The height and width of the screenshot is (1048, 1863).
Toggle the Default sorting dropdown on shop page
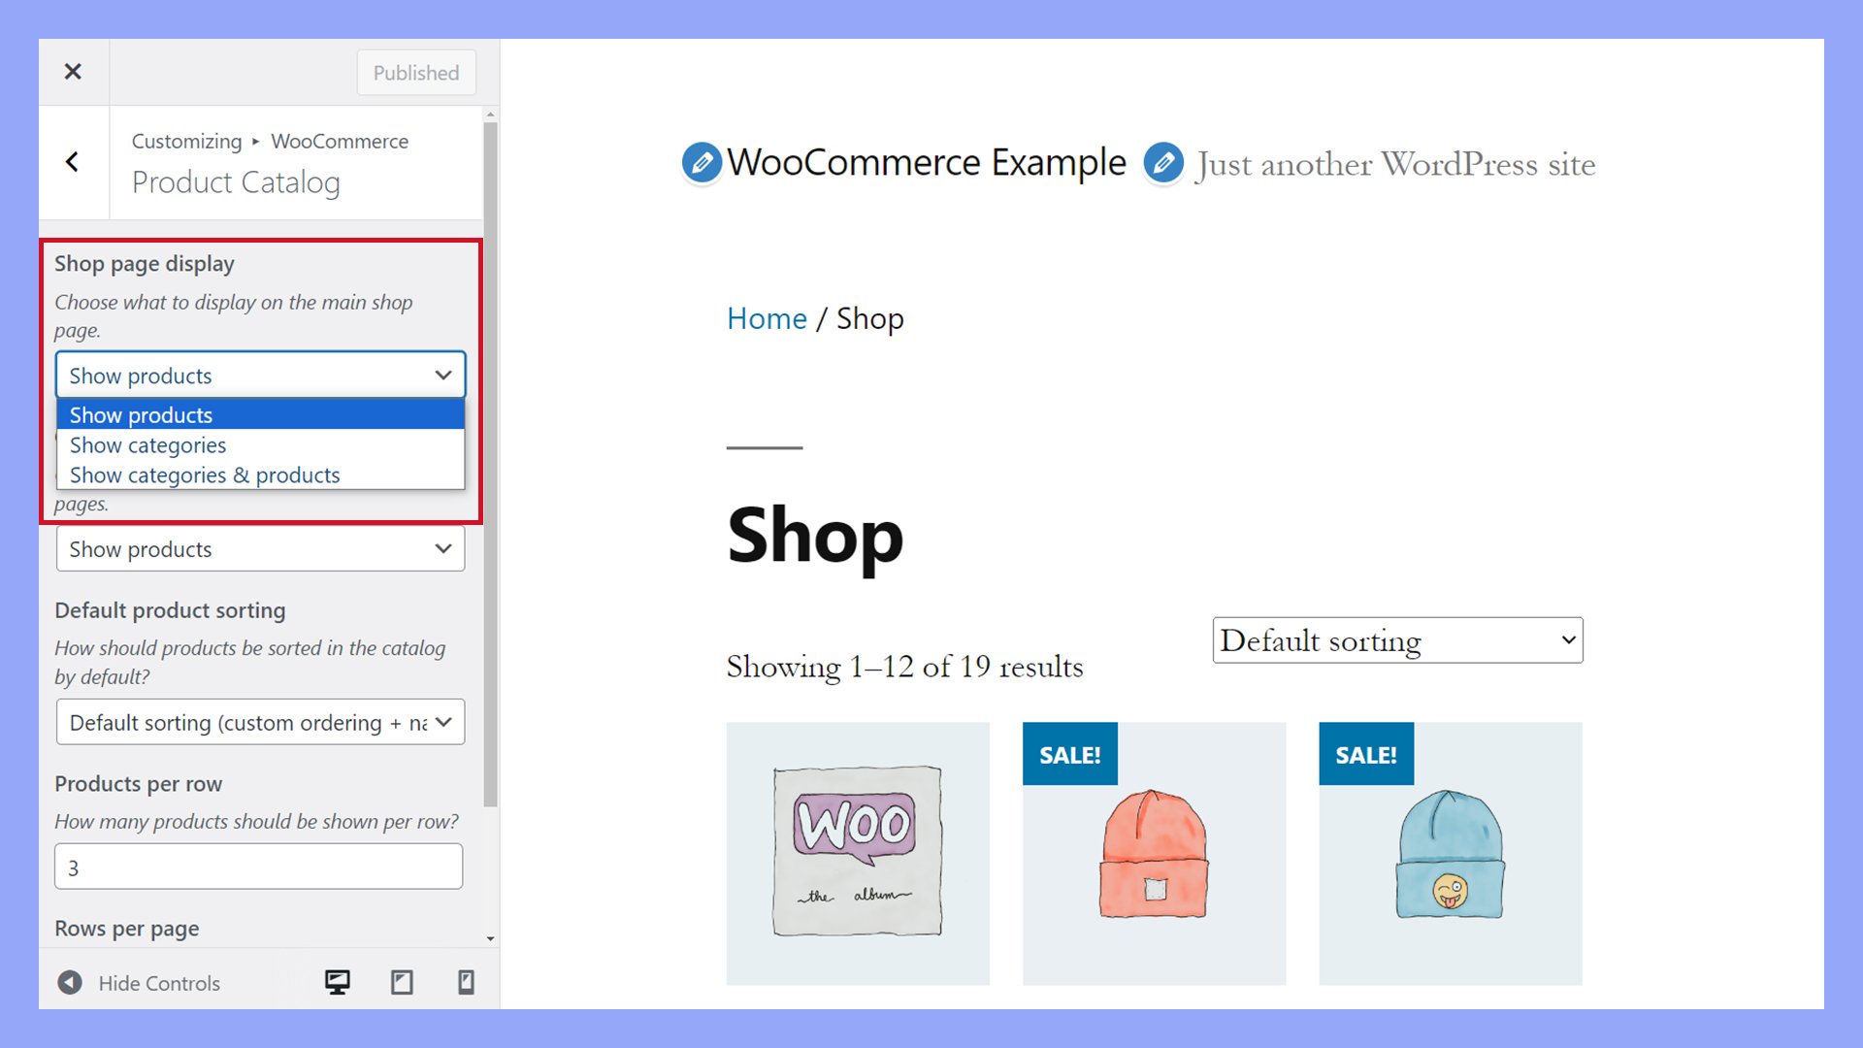point(1398,639)
